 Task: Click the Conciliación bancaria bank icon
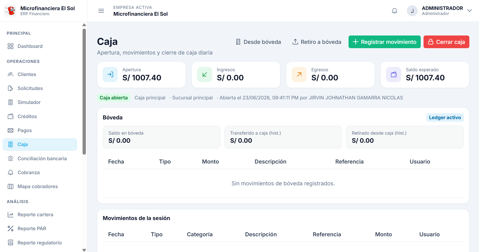pyautogui.click(x=10, y=158)
